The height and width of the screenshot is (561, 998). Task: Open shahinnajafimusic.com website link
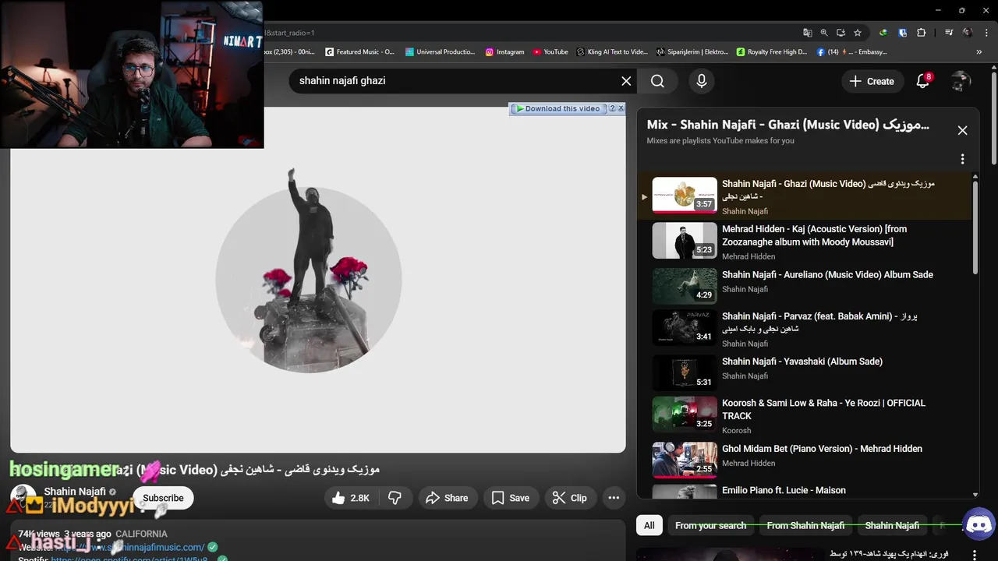tap(129, 547)
